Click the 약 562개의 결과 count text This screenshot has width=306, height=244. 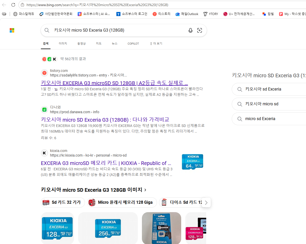click(73, 59)
